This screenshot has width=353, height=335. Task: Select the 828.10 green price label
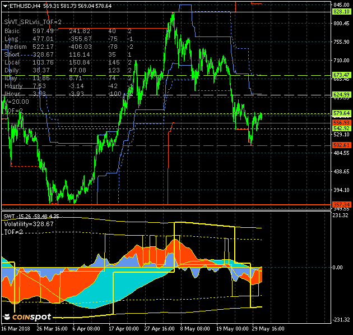coord(341,11)
